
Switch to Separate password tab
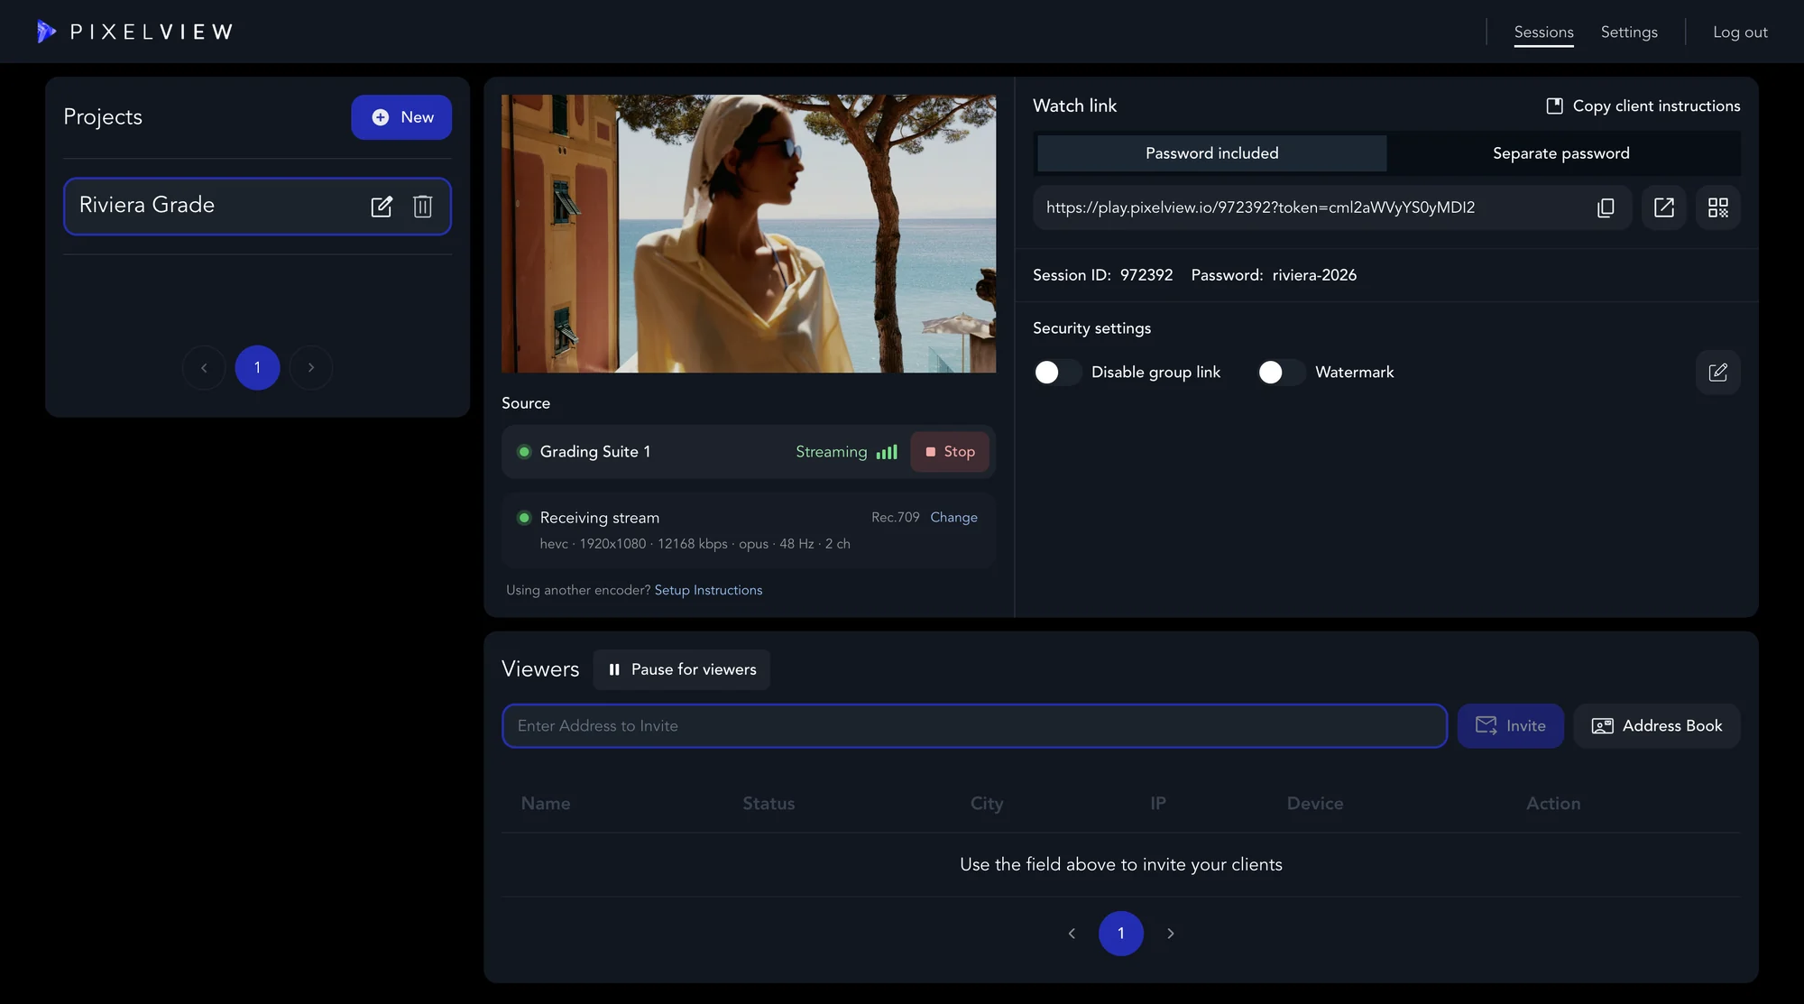click(1561, 153)
